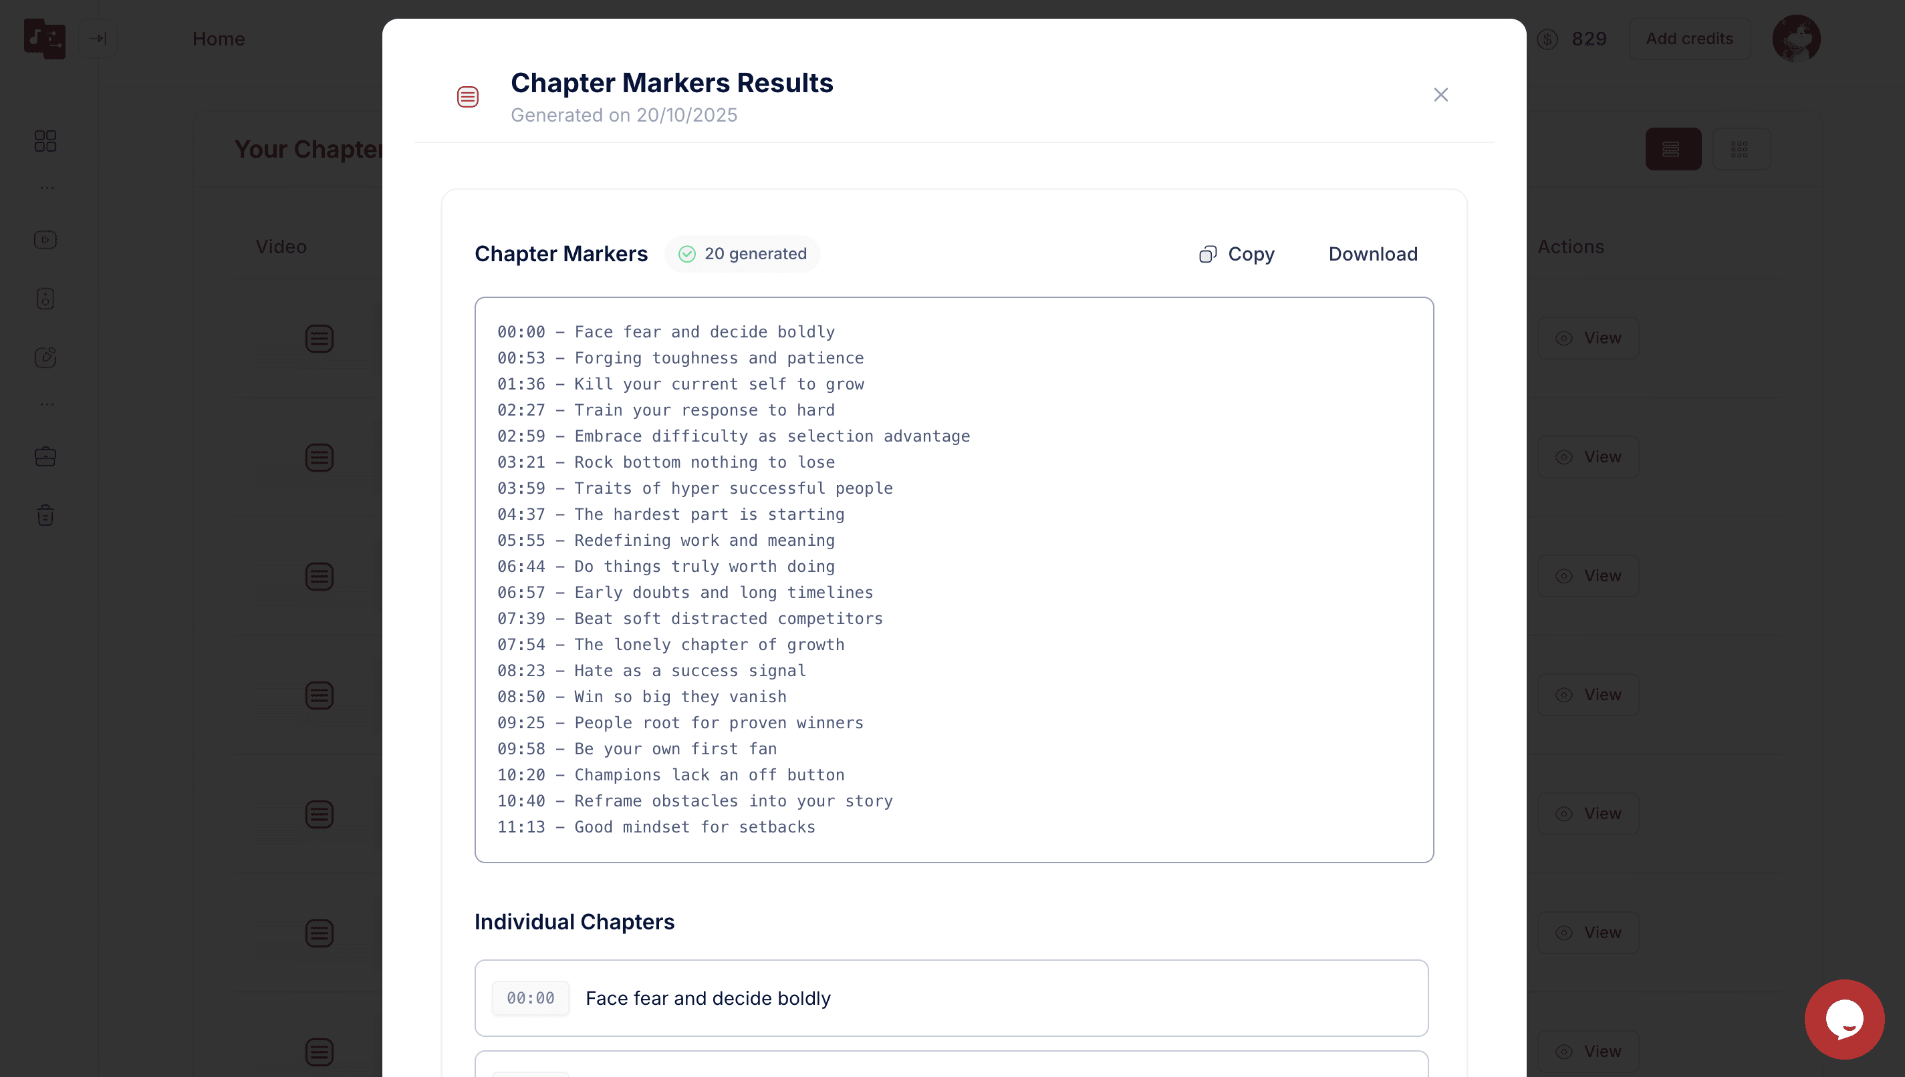Image resolution: width=1905 pixels, height=1077 pixels.
Task: Click the 20 generated status badge
Action: (742, 254)
